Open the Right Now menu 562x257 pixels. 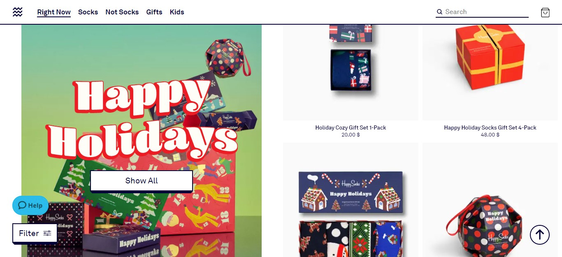[54, 12]
